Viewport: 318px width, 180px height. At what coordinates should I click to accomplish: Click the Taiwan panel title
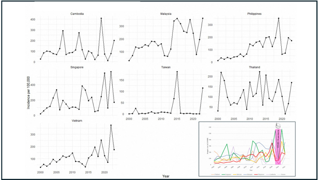165,67
